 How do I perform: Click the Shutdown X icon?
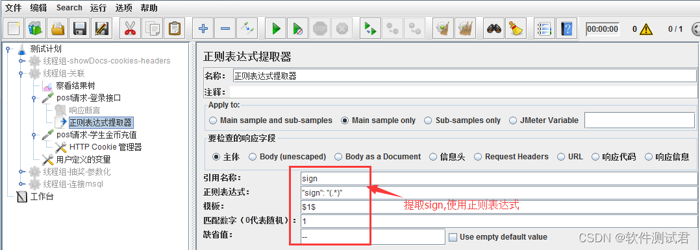point(342,29)
